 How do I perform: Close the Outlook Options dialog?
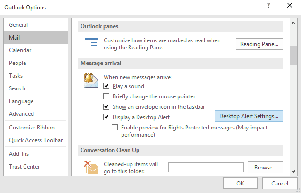point(290,5)
